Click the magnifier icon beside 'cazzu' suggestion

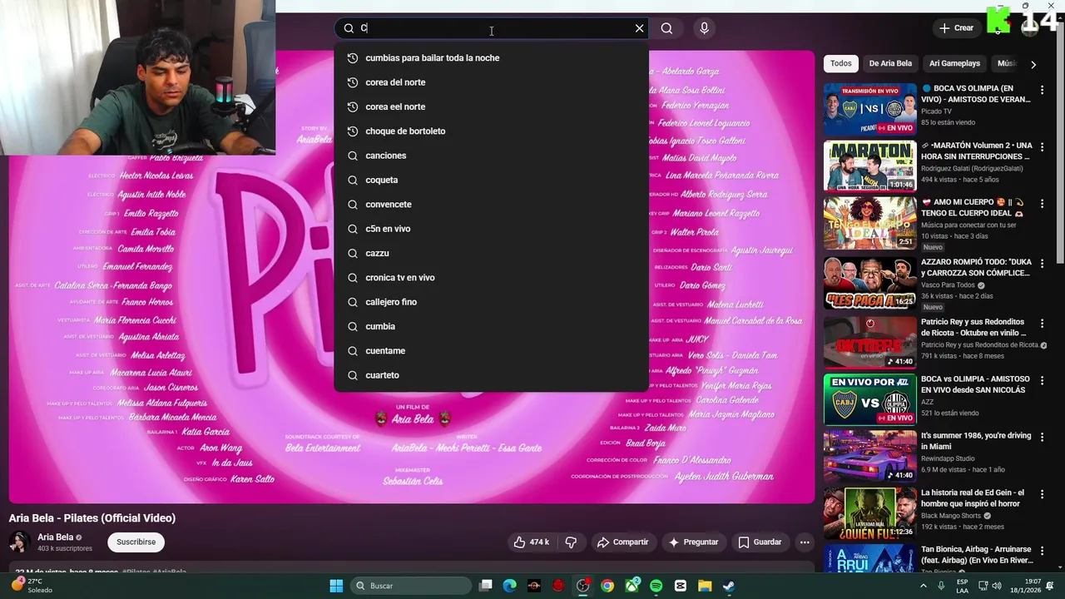pyautogui.click(x=353, y=253)
